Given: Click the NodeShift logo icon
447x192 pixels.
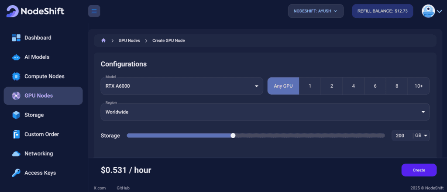Looking at the screenshot, I should point(13,11).
